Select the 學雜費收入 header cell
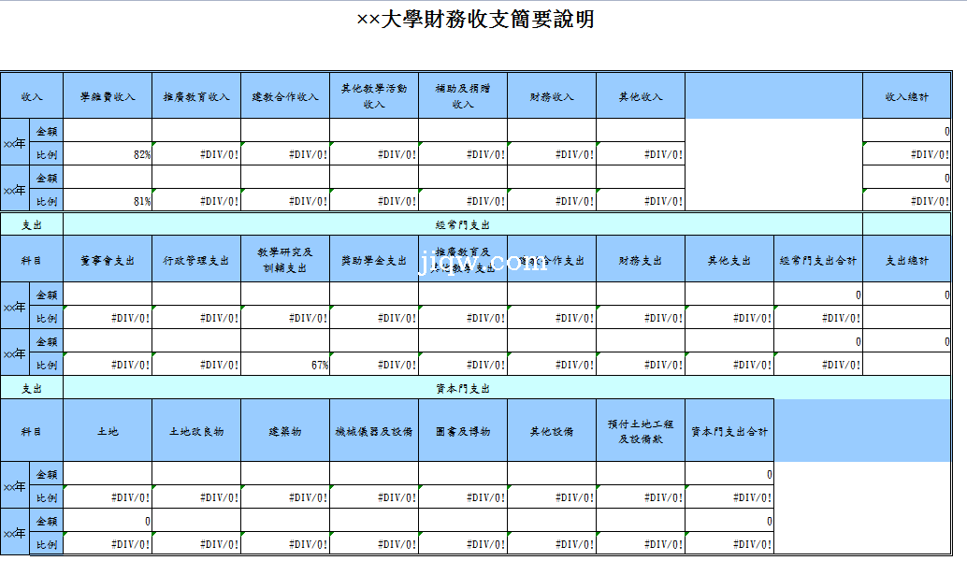 click(108, 96)
